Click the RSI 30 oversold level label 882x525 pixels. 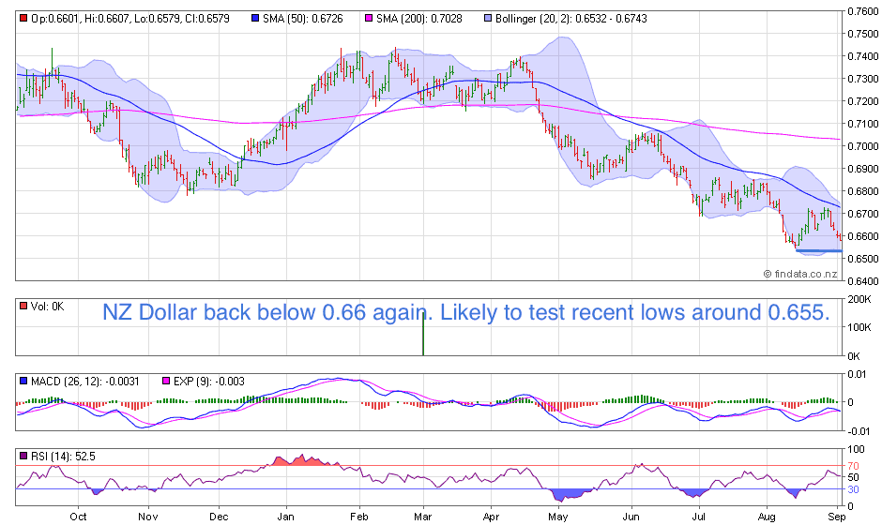coord(854,489)
